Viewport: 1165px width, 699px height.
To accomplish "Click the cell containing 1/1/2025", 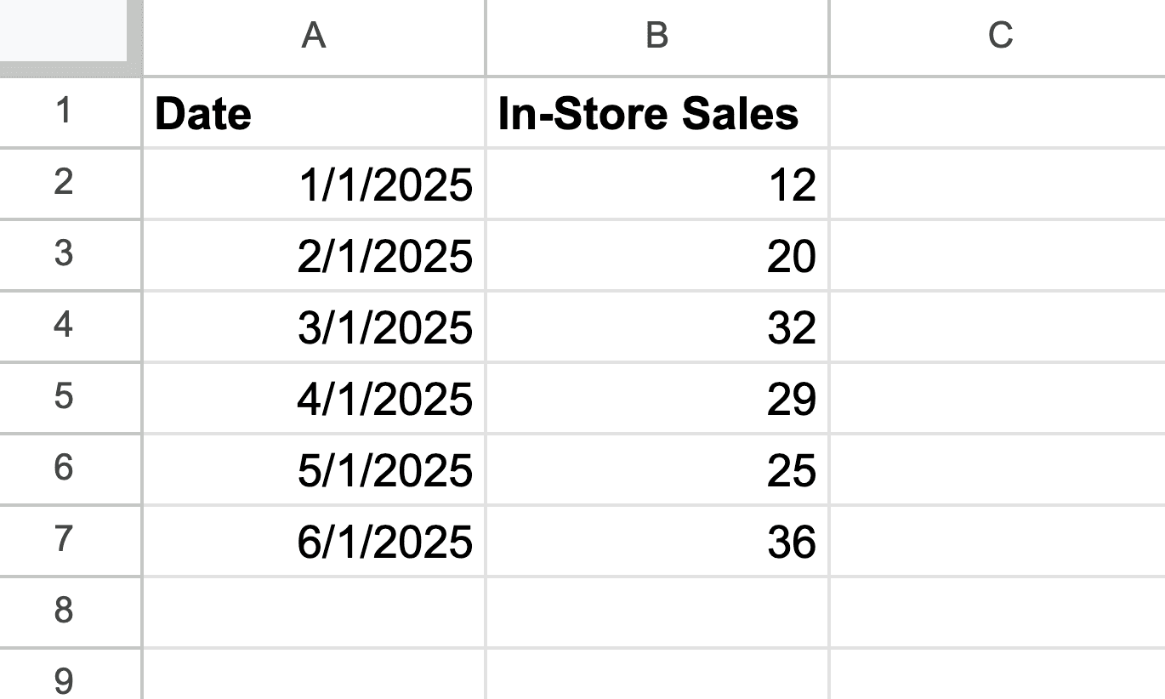I will pos(314,185).
